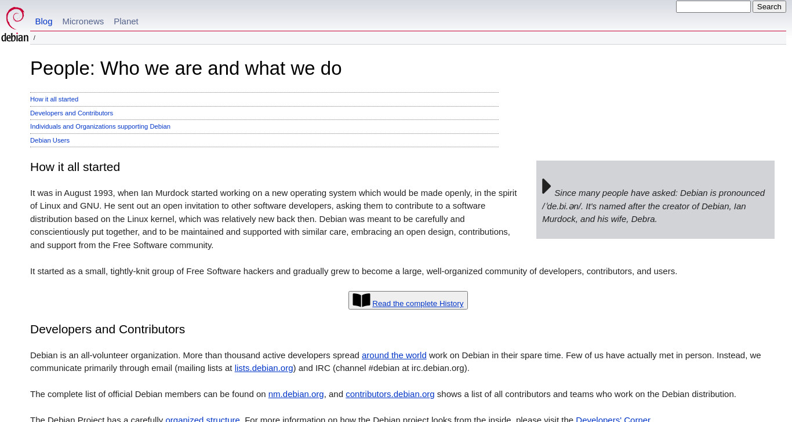
Task: Open Read the complete History link
Action: [417, 304]
